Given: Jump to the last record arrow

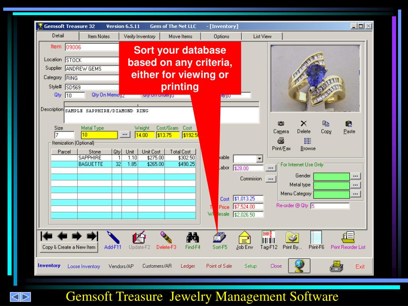Looking at the screenshot, I should [x=92, y=236].
